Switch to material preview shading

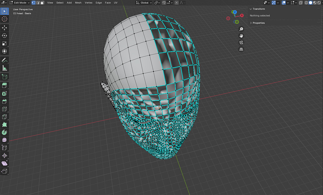tap(315, 3)
